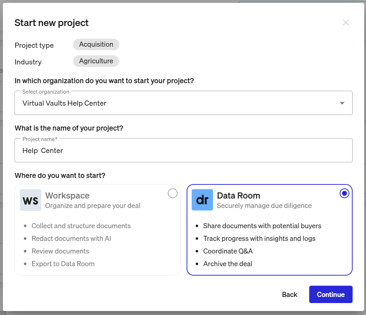This screenshot has height=315, width=366.
Task: Click 'Coordinate Q&A' bullet in Data Room
Action: [x=228, y=251]
